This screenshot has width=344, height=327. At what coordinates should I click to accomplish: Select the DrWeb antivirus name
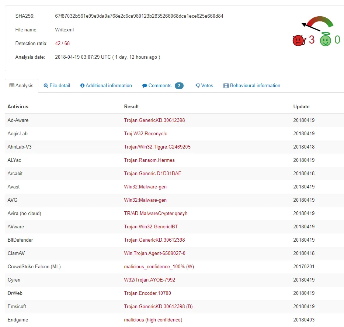(x=15, y=293)
